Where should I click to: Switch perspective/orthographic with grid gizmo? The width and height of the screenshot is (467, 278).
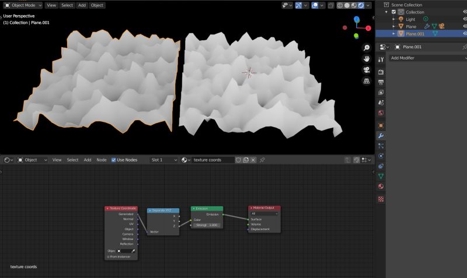(x=367, y=80)
